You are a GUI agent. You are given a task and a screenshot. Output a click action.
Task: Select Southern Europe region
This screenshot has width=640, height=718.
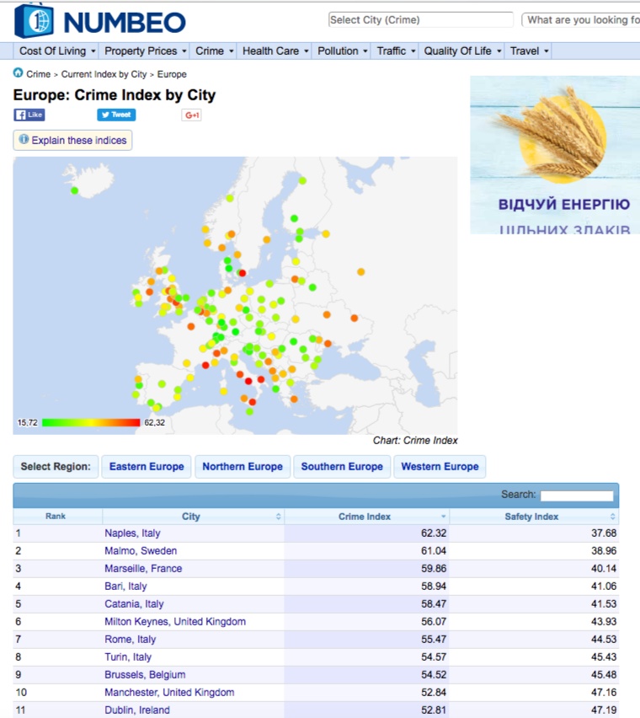(342, 467)
